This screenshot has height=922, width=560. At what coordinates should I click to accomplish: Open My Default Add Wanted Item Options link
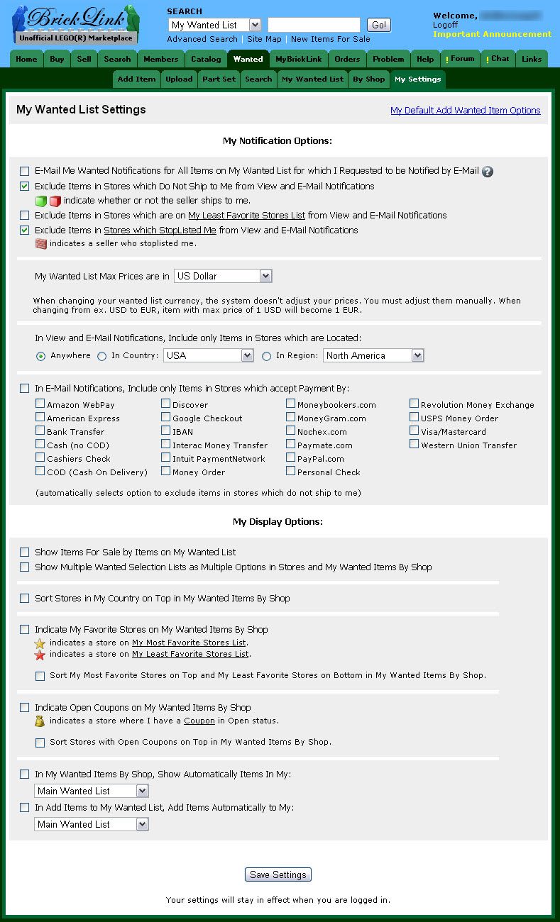coord(466,111)
